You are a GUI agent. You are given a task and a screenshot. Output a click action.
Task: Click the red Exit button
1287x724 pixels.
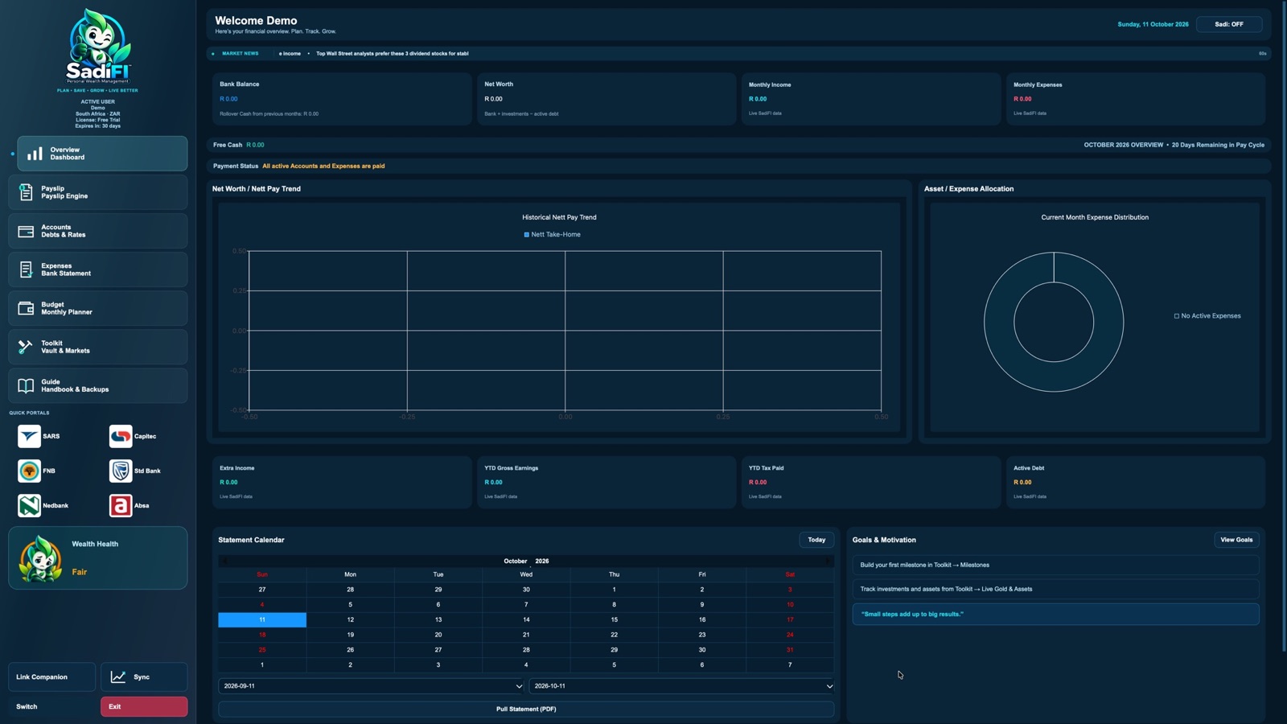coord(144,706)
